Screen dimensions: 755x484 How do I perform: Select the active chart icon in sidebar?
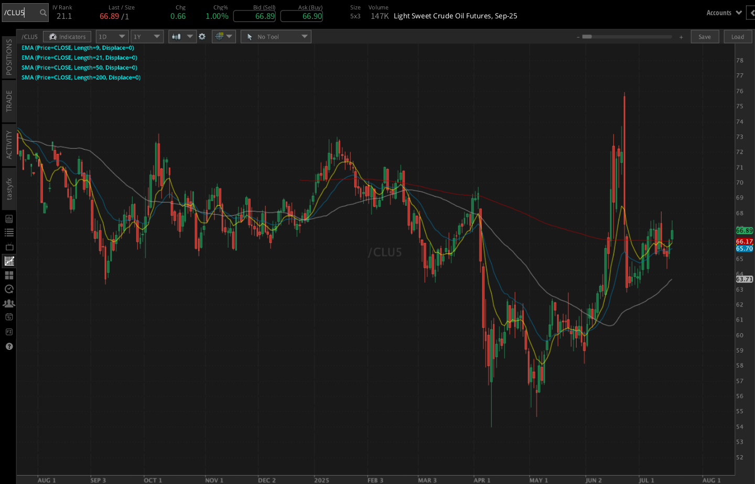8,261
